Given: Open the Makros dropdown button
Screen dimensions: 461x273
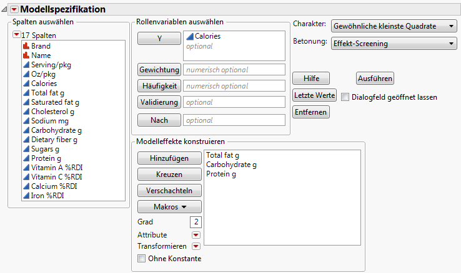Looking at the screenshot, I should (169, 206).
